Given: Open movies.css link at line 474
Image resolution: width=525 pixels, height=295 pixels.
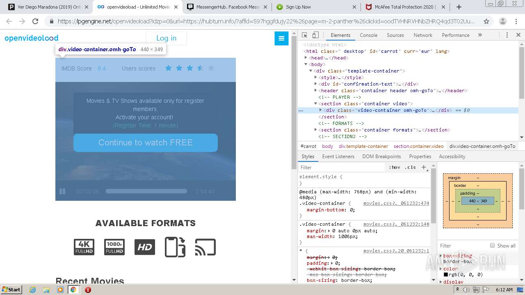Looking at the screenshot, I should click(x=396, y=203).
